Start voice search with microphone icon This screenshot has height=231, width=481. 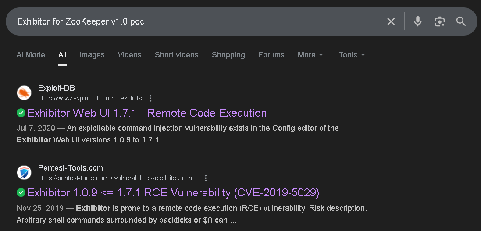click(x=418, y=21)
